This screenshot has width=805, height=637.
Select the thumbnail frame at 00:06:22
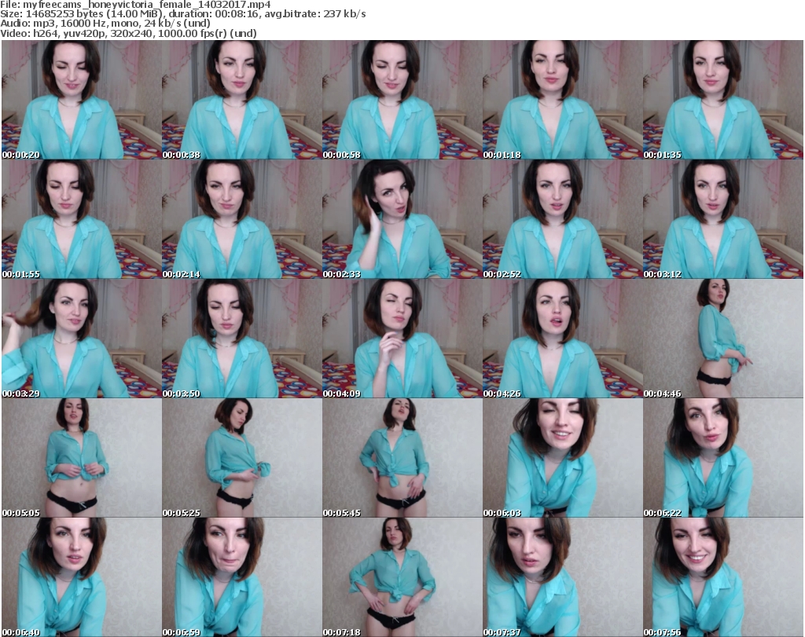pos(723,457)
